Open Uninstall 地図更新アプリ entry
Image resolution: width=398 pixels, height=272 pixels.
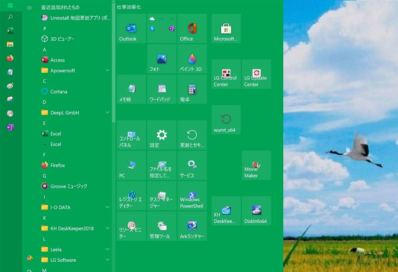coord(75,18)
